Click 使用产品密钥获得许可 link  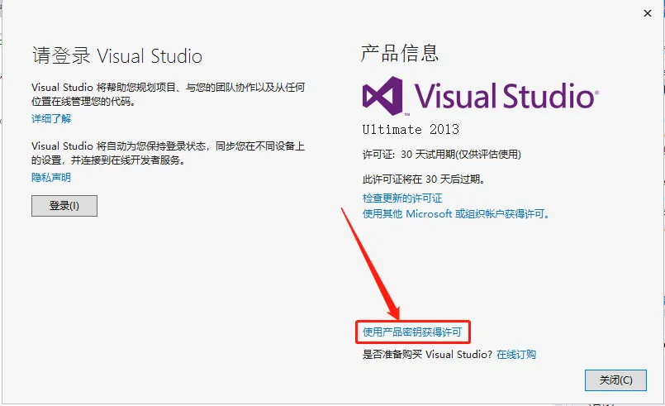[x=412, y=332]
